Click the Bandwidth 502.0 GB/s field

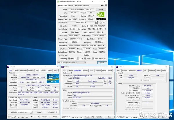pyautogui.click(x=99, y=42)
